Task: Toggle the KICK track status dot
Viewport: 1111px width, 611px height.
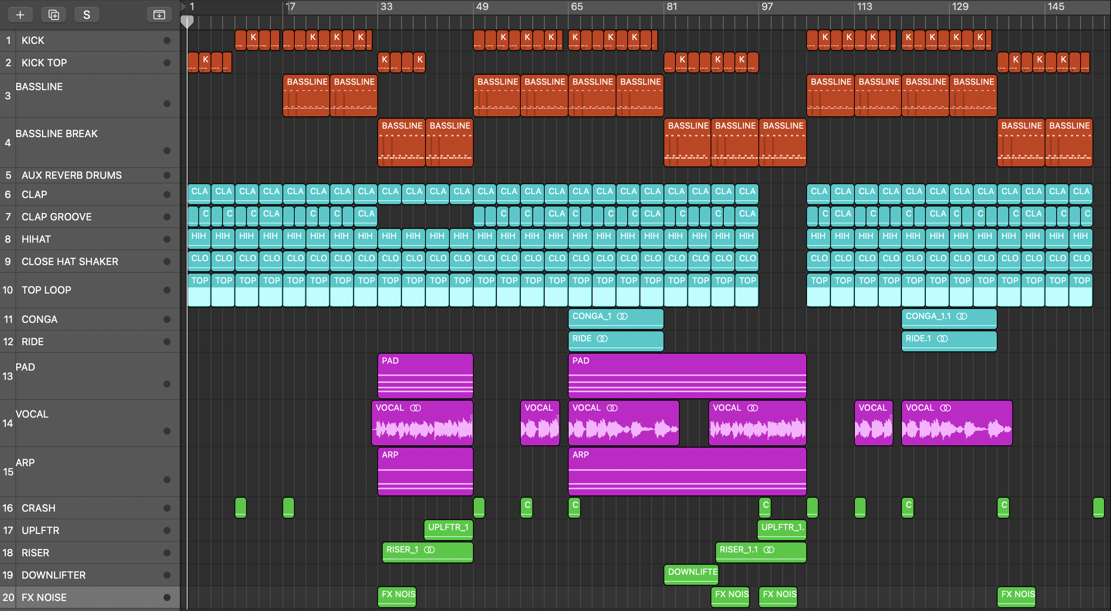Action: [x=167, y=40]
